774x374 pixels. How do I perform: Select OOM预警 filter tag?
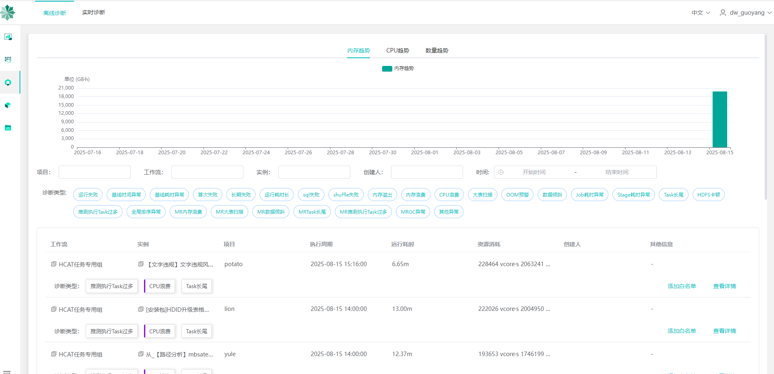pyautogui.click(x=517, y=195)
